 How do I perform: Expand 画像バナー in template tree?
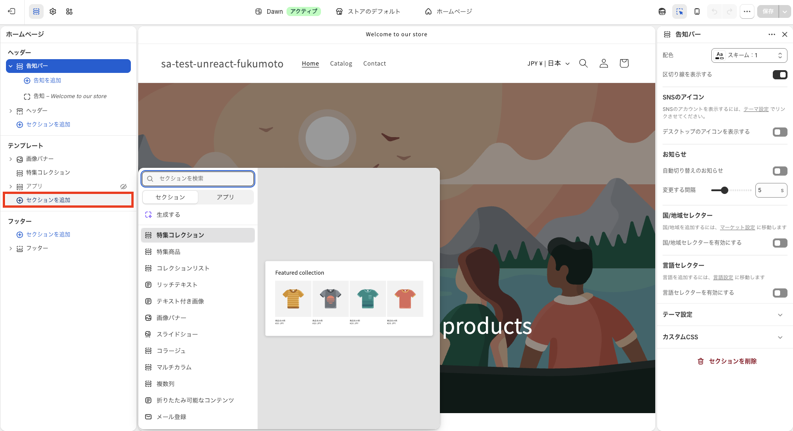11,159
